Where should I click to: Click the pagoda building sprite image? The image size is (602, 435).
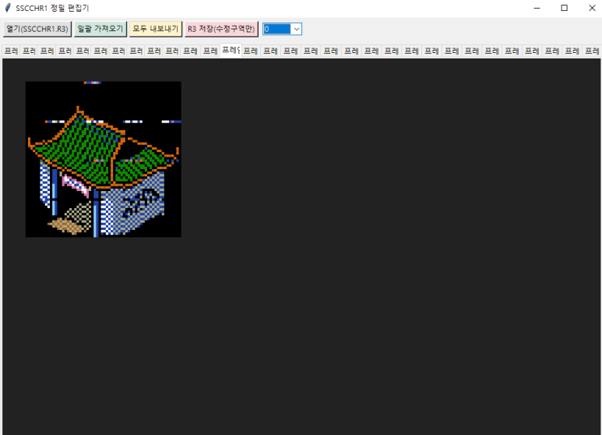click(x=104, y=159)
